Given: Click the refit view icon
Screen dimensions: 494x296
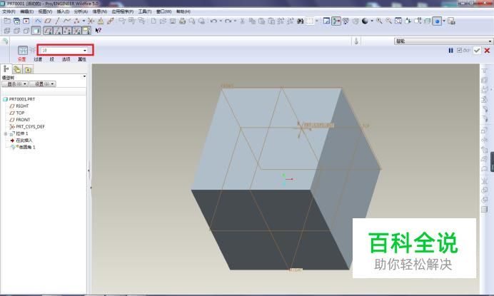Looking at the screenshot, I should click(x=398, y=21).
